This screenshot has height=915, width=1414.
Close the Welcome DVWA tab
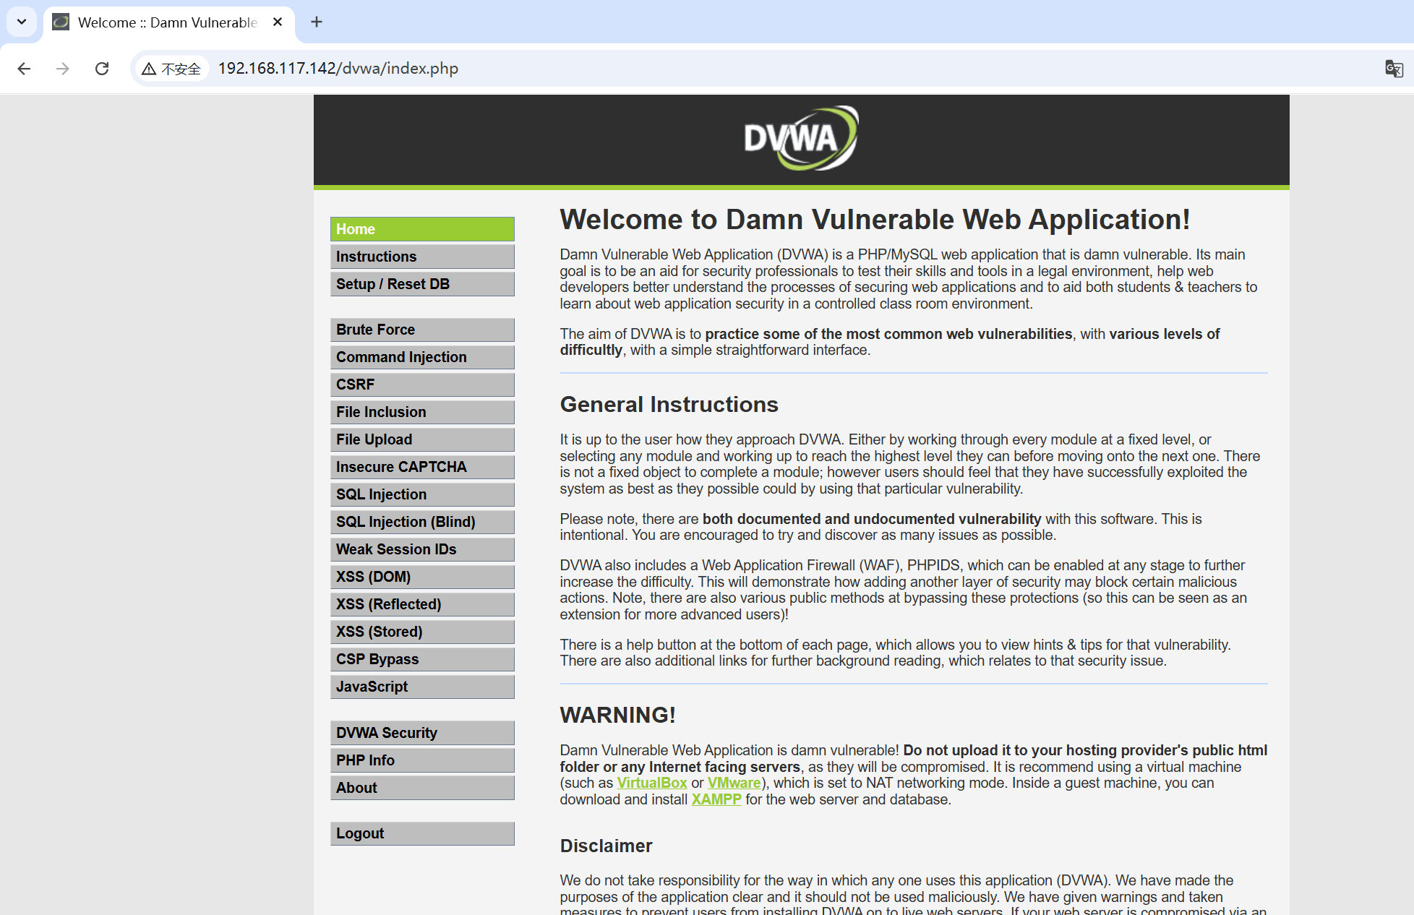click(x=278, y=22)
